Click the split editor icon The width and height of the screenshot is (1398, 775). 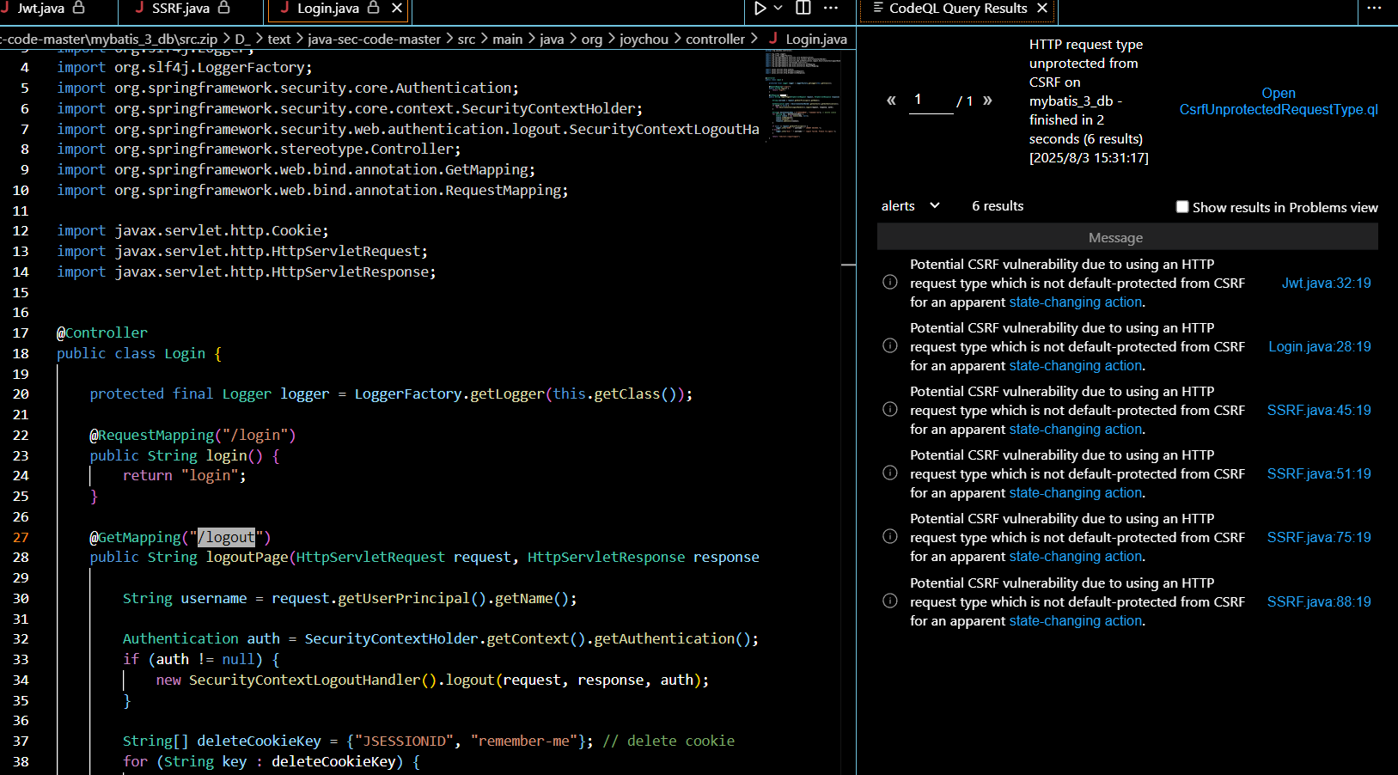(803, 8)
